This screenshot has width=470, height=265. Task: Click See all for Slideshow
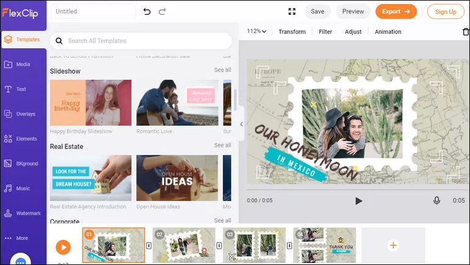(223, 70)
